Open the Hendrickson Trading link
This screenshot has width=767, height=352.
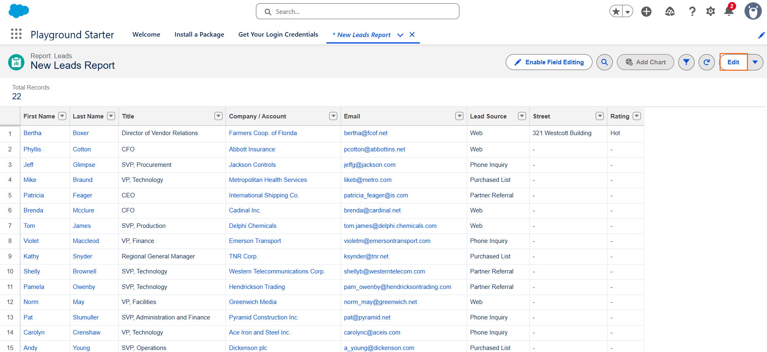click(257, 287)
